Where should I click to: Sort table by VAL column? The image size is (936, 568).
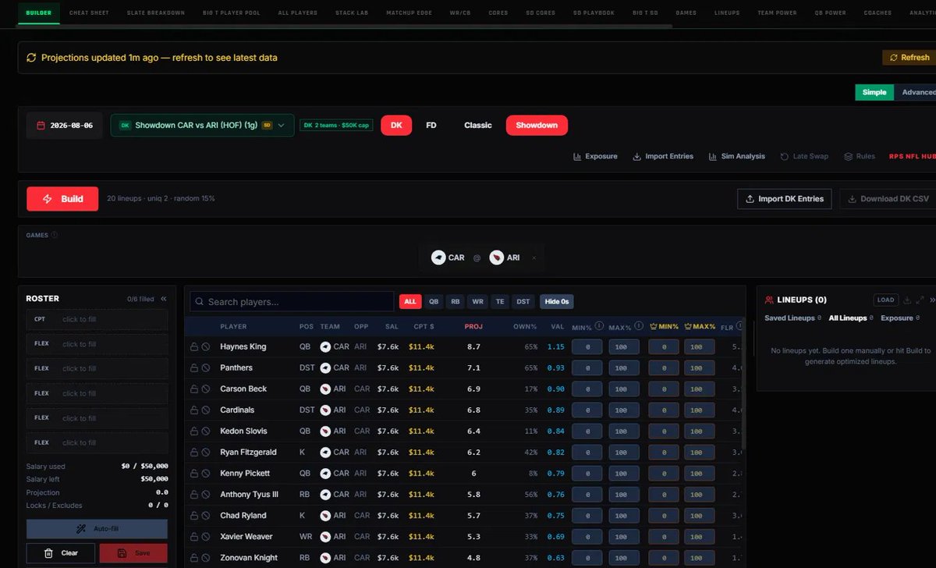tap(557, 326)
